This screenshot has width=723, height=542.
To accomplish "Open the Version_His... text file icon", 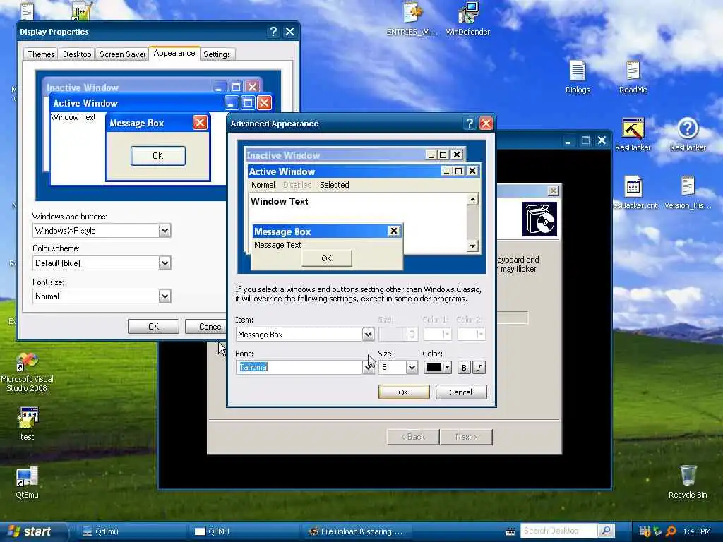I will click(x=688, y=193).
